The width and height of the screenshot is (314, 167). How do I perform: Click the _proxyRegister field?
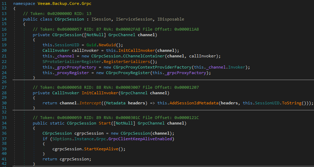point(72,73)
